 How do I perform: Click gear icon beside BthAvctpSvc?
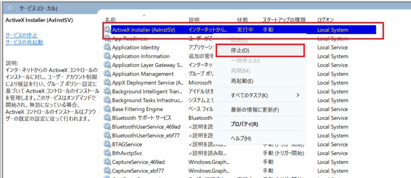[x=107, y=153]
